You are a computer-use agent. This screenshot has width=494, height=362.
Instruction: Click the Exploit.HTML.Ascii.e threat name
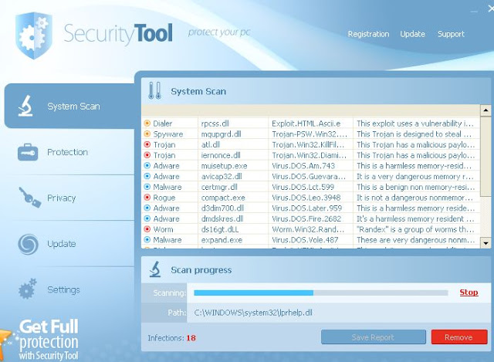(x=306, y=123)
